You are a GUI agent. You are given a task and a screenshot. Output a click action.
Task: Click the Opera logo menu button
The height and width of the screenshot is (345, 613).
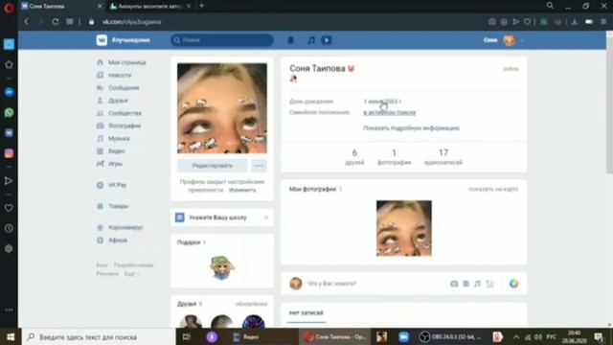tap(9, 8)
